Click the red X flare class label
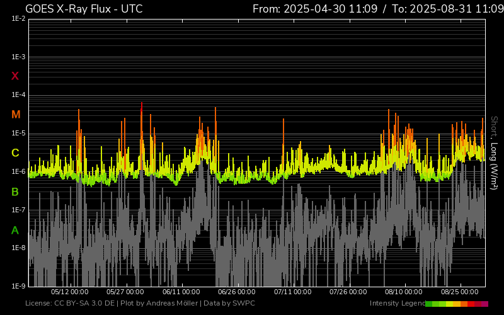The width and height of the screenshot is (504, 315). pos(15,76)
